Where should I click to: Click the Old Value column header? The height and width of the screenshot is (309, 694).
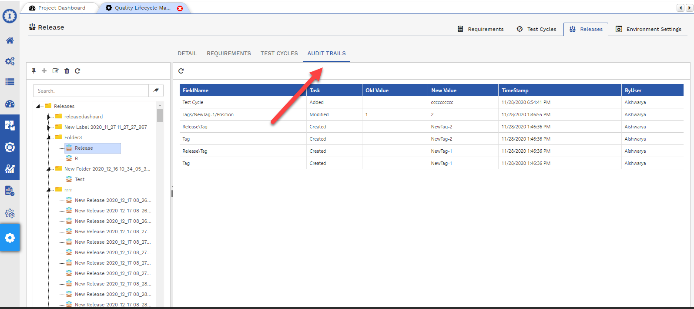pyautogui.click(x=395, y=90)
